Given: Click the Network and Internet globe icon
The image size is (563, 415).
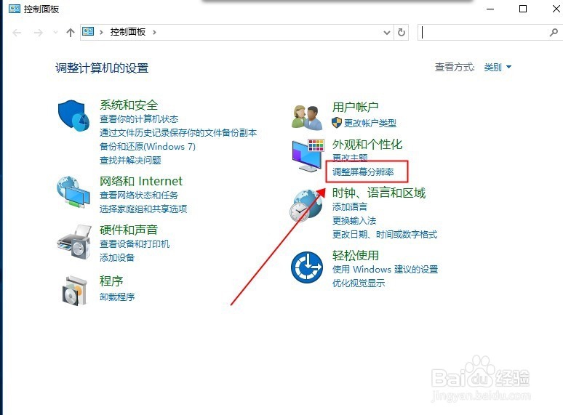Looking at the screenshot, I should tap(73, 192).
